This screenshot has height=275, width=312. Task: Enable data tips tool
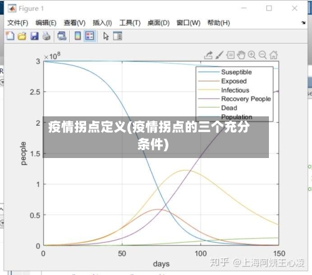click(230, 55)
